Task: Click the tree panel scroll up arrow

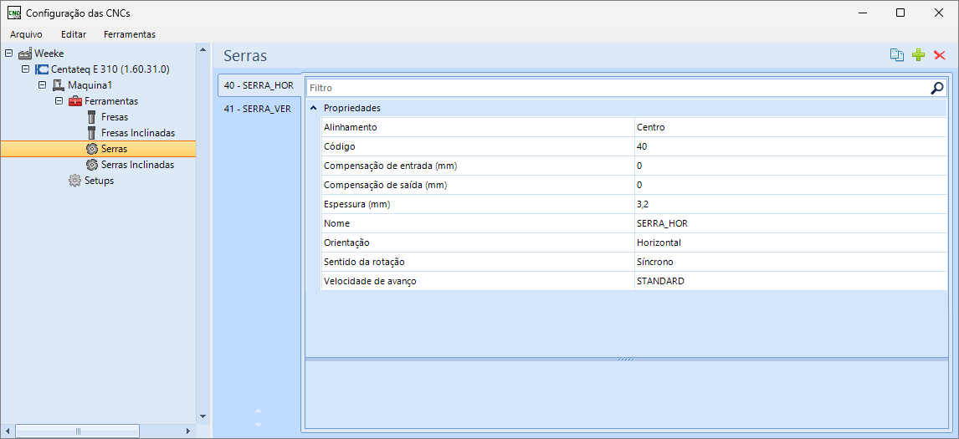Action: 203,49
